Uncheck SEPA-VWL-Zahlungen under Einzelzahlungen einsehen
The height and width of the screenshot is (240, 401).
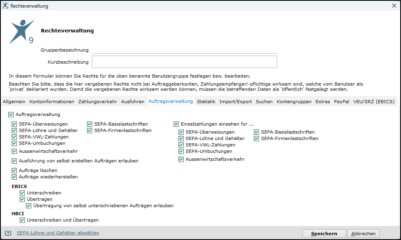[181, 145]
